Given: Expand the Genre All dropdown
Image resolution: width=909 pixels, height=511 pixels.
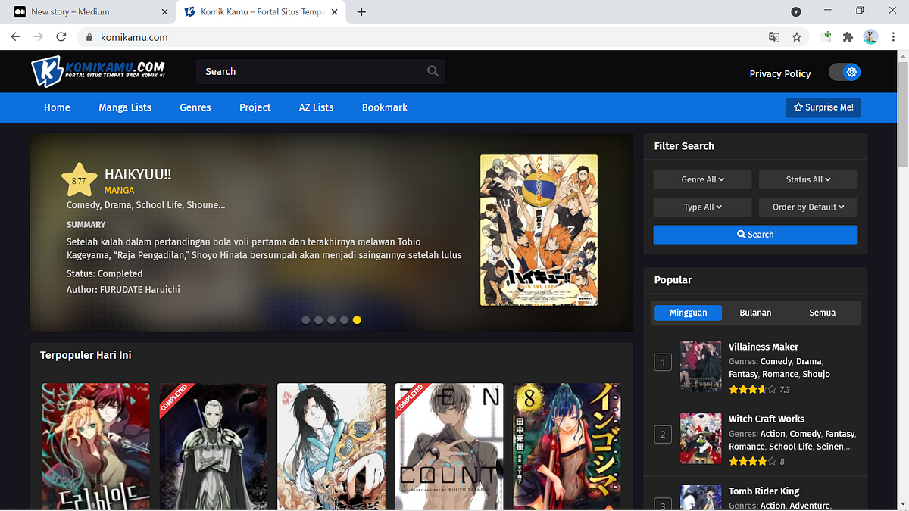Looking at the screenshot, I should point(702,179).
